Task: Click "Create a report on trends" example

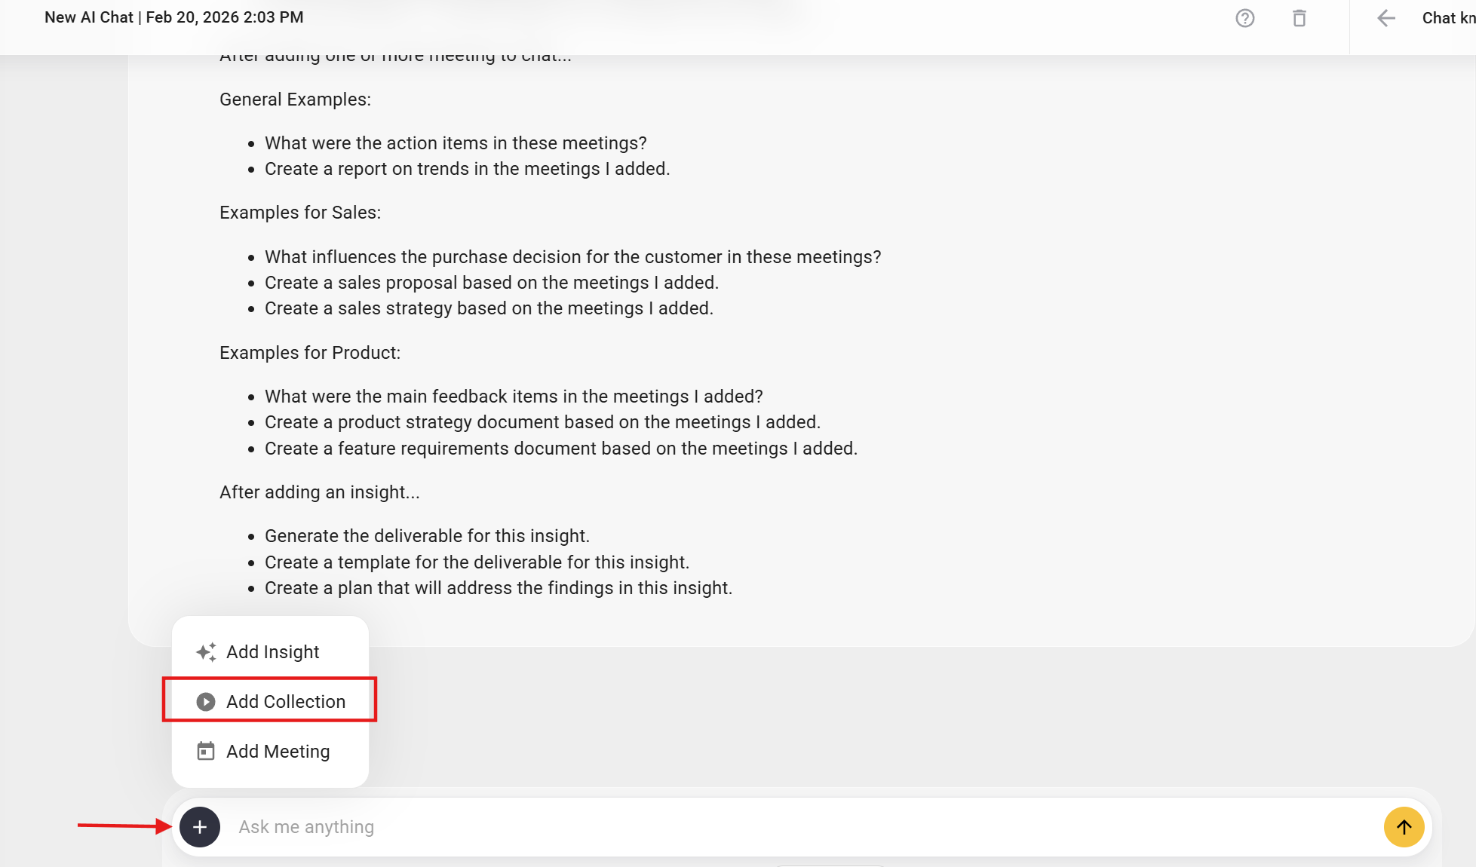Action: coord(467,169)
